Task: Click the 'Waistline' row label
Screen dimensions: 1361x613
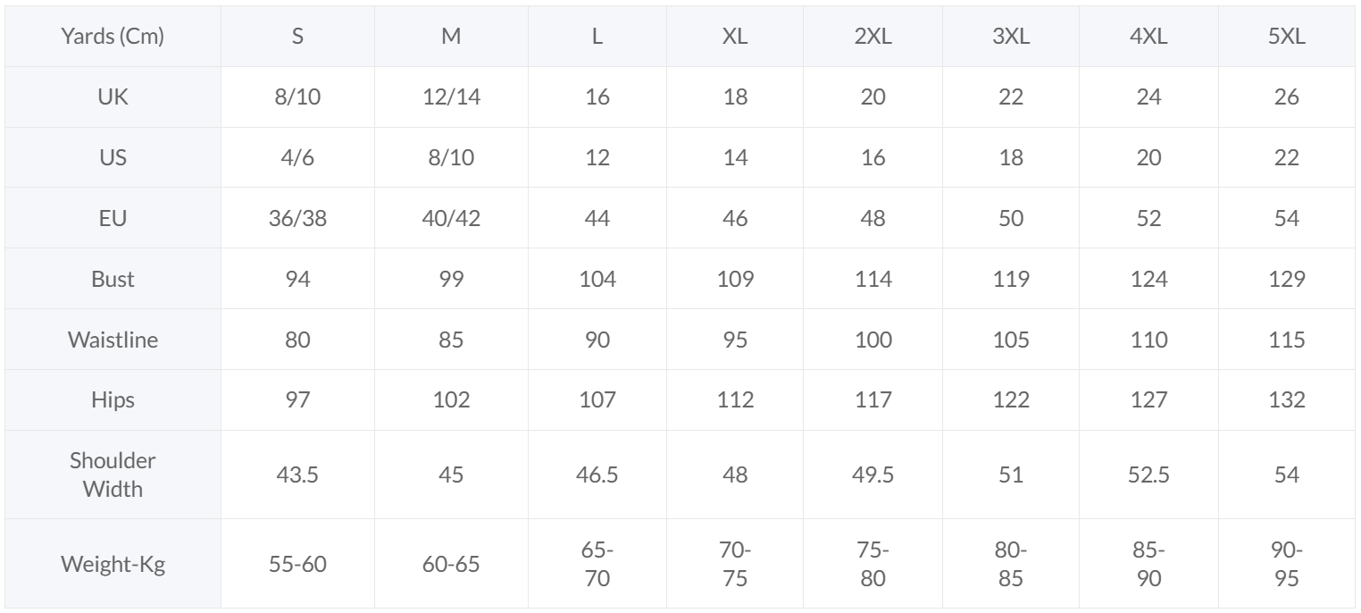Action: tap(113, 340)
